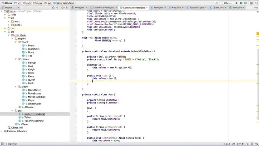This screenshot has width=259, height=146.
Task: Click JChess breadcrumb in navigation bar
Action: coord(7,3)
